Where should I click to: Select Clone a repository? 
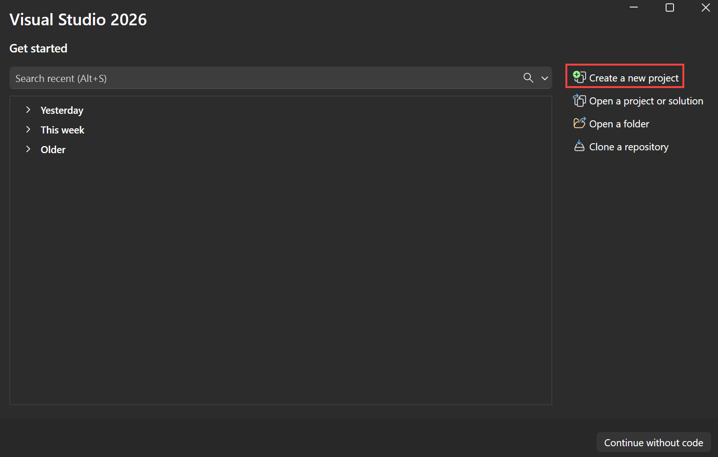click(629, 146)
